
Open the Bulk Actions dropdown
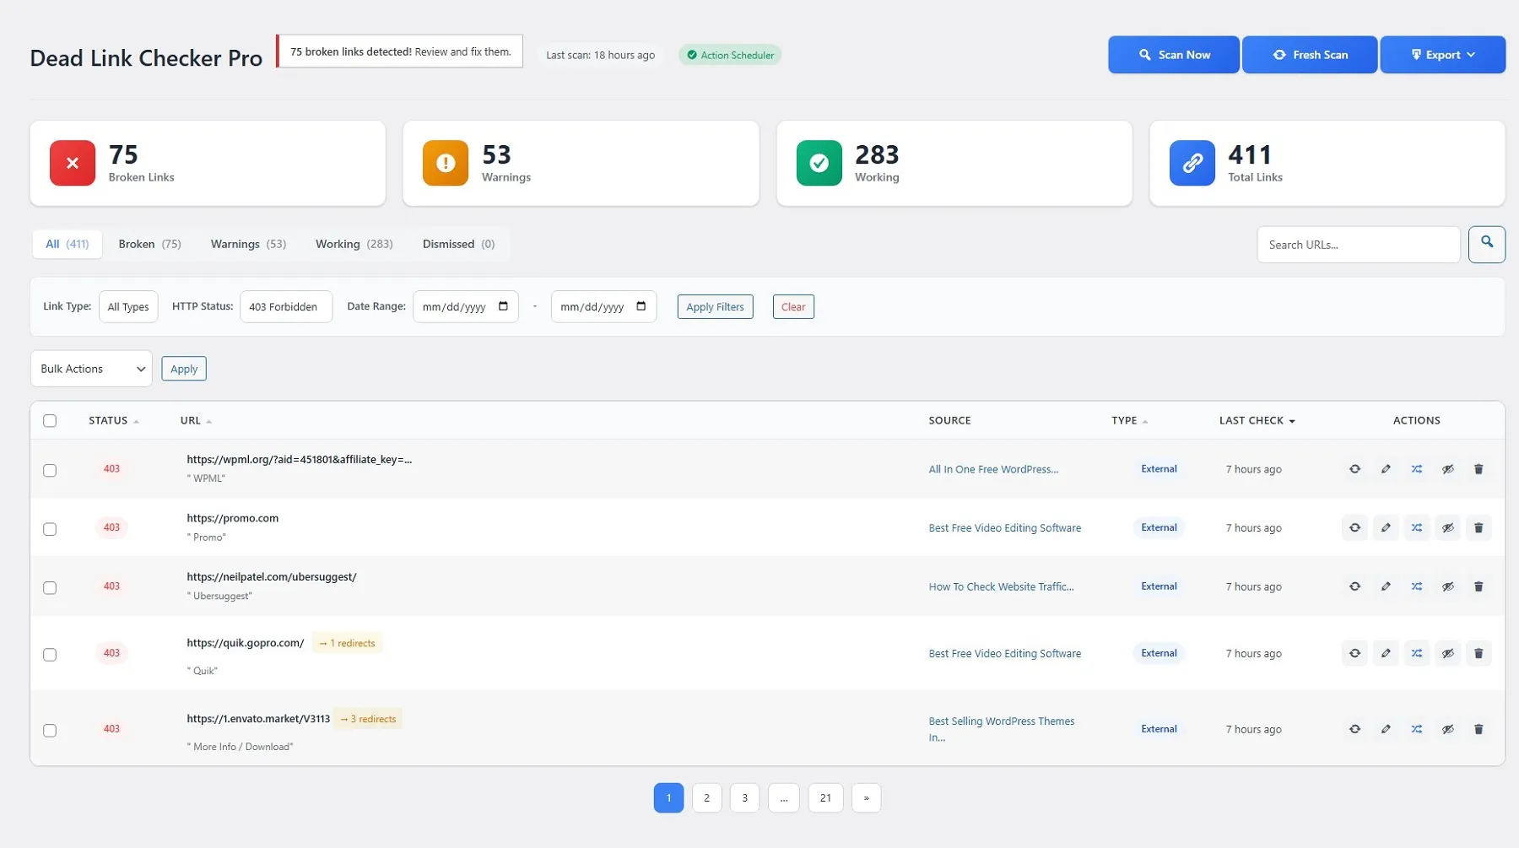click(x=90, y=369)
